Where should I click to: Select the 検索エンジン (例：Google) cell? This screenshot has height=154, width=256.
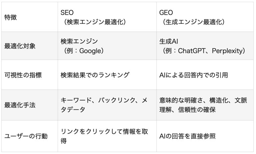point(107,46)
